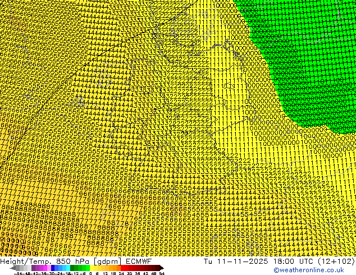Pick the cyan legend swatch near -18

pos(68,268)
